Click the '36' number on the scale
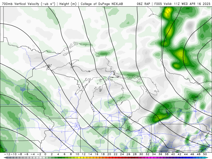Viewport: 212px width, 159px height. 160,154
